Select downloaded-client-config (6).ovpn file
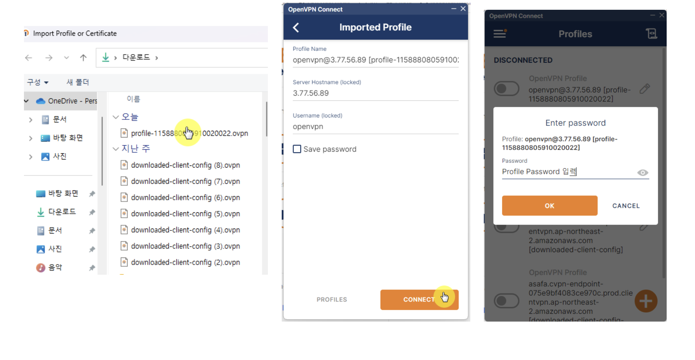Viewport: 695px width, 360px height. [180, 198]
